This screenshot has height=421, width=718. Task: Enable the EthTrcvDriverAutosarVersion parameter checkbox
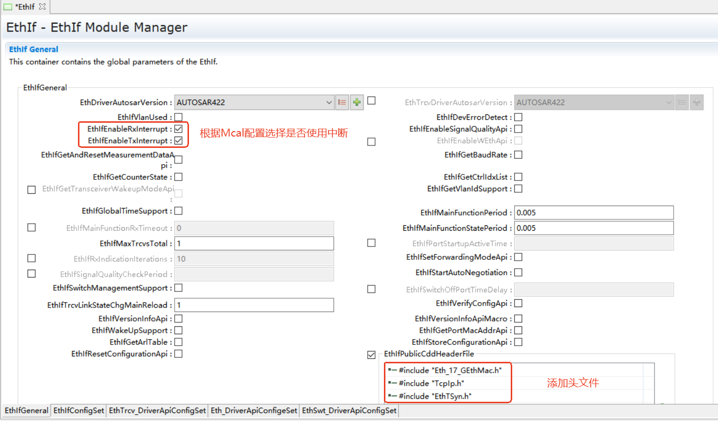pyautogui.click(x=372, y=101)
